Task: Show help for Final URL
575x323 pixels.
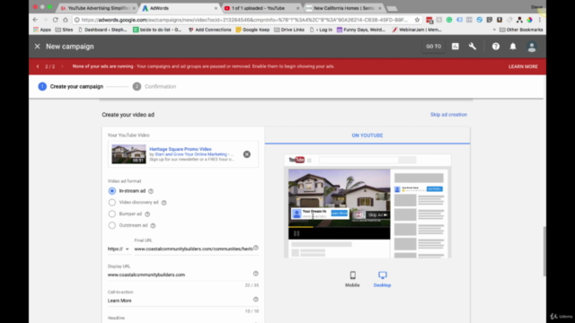Action: pos(256,248)
